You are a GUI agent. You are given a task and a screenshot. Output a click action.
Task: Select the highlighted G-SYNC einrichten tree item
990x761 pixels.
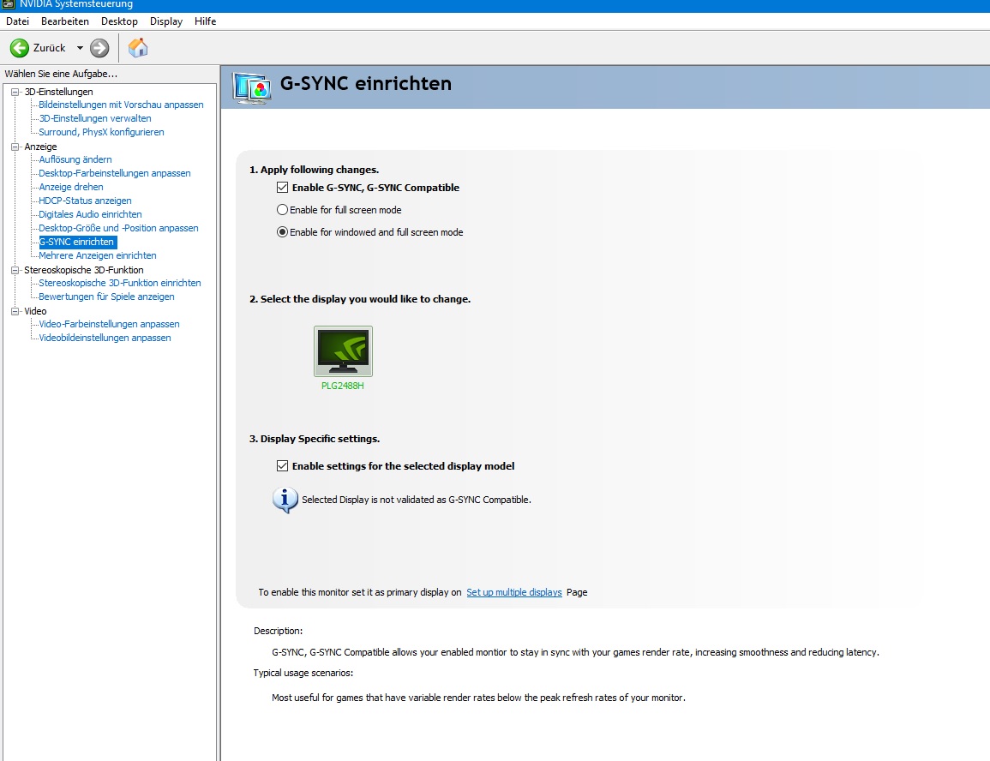click(x=78, y=242)
